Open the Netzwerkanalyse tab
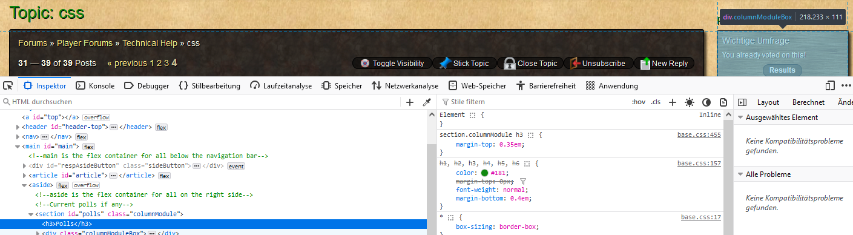Screen dimensions: 853x235 pyautogui.click(x=405, y=86)
